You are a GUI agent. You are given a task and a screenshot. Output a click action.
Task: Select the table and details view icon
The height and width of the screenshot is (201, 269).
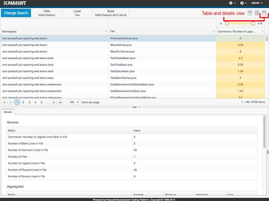pyautogui.click(x=264, y=13)
